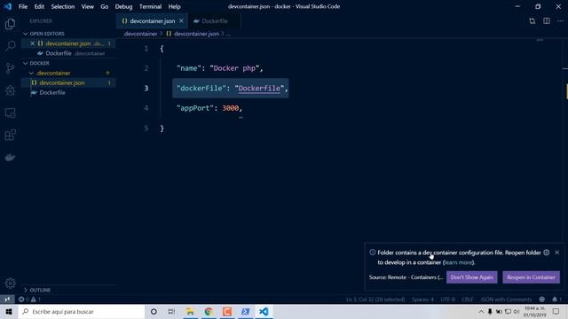Open the Selection menu
The width and height of the screenshot is (568, 319).
coord(63,6)
